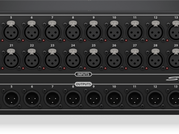Viewport: 179px width, 134px height.
Task: Click output jack labeled 10
Action: click(x=114, y=99)
